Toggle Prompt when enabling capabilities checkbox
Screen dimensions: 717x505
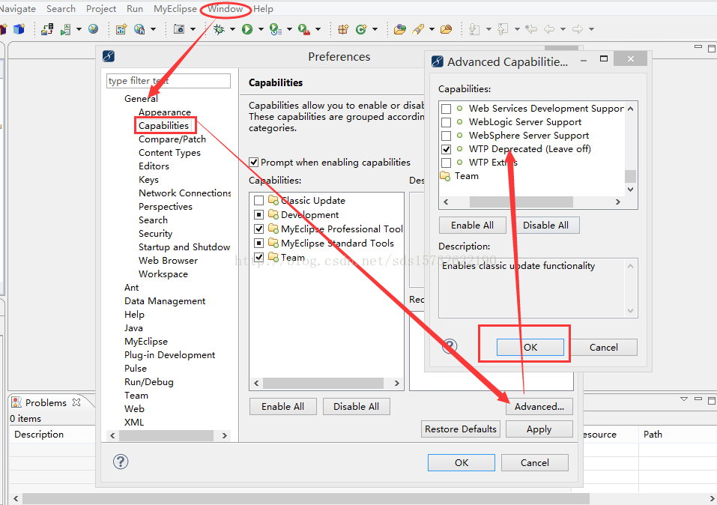tap(254, 163)
